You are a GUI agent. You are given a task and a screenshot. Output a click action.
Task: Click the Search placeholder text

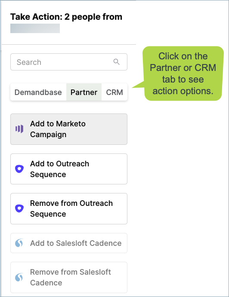29,62
